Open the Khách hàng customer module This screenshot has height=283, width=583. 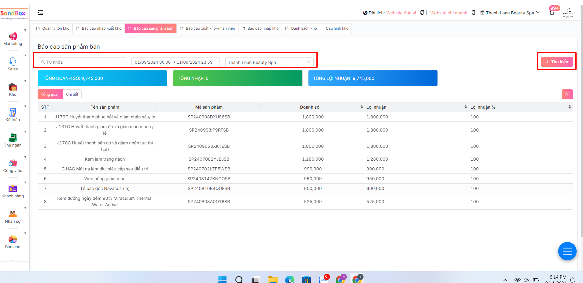point(13,189)
